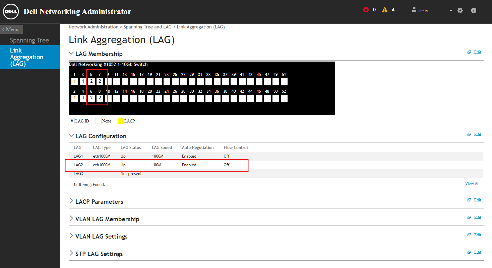Select port 4 box
Screen dimensions: 492x268
(x=83, y=98)
